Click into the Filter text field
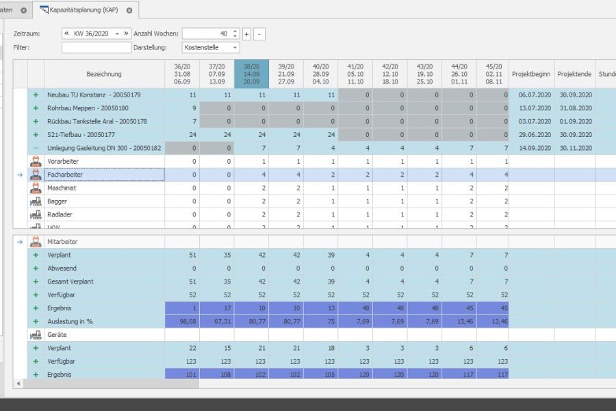The width and height of the screenshot is (616, 411). [96, 47]
